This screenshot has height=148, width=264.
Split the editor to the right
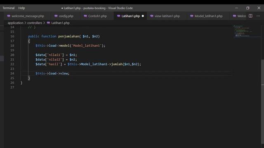[x=250, y=16]
